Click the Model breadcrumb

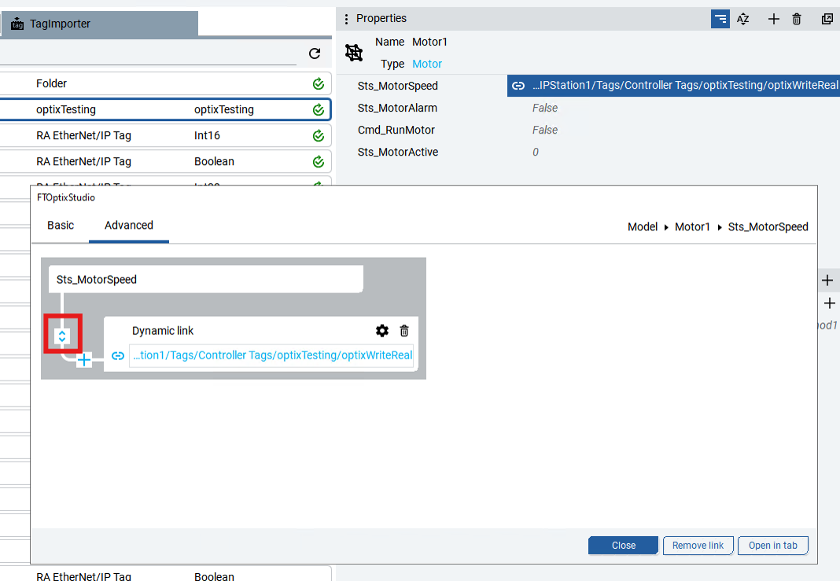point(643,227)
